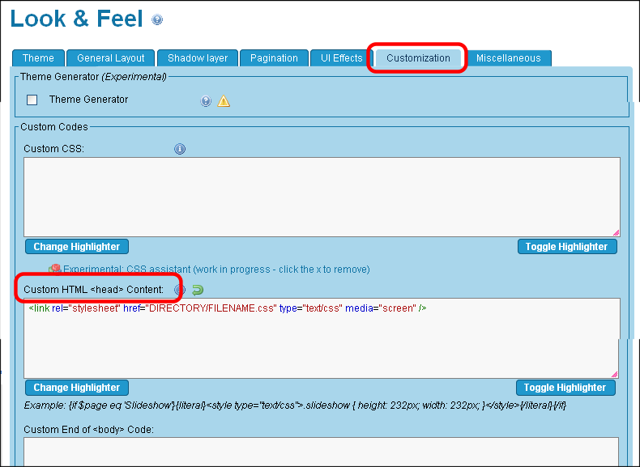Click Toggle Highlighter under Custom CSS
This screenshot has height=467, width=640.
(566, 247)
